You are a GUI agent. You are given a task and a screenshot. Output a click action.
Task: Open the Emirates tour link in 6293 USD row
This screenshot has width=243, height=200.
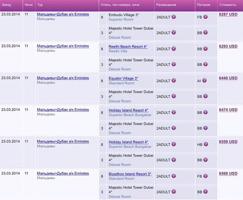coord(63,46)
